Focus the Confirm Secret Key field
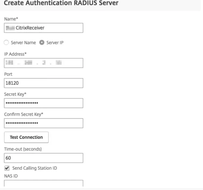This screenshot has width=203, height=190. (43, 123)
